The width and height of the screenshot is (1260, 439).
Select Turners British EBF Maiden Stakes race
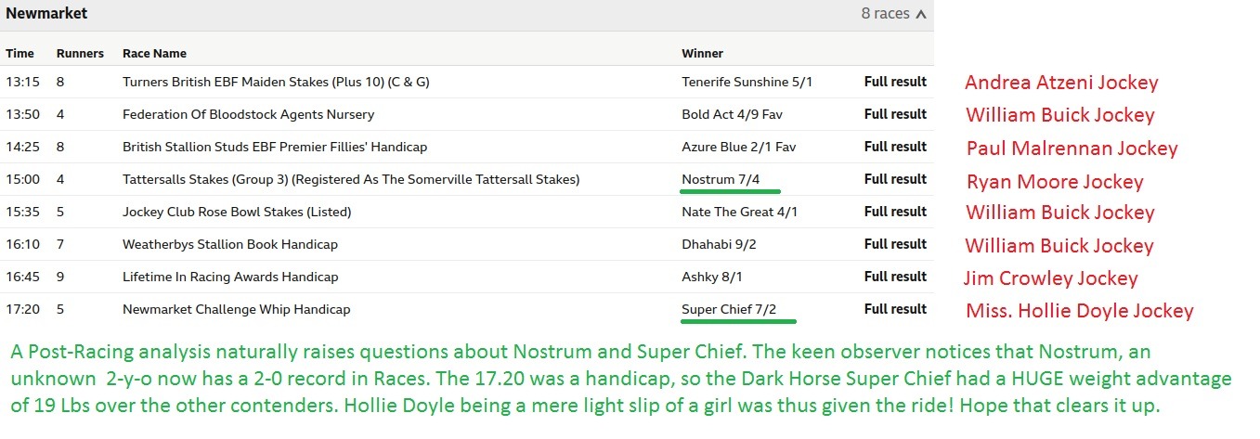pos(276,82)
